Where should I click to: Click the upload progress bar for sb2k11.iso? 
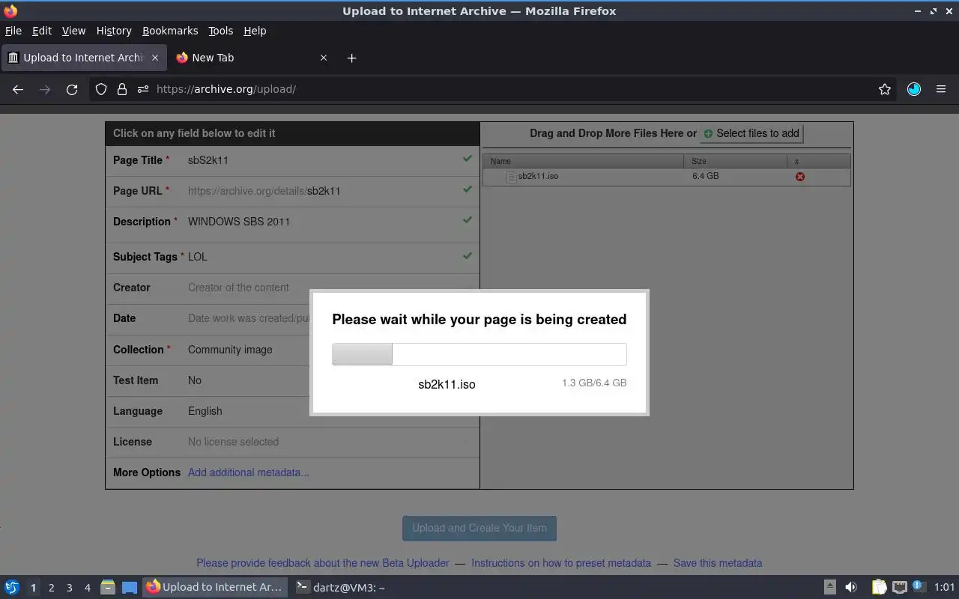tap(479, 354)
